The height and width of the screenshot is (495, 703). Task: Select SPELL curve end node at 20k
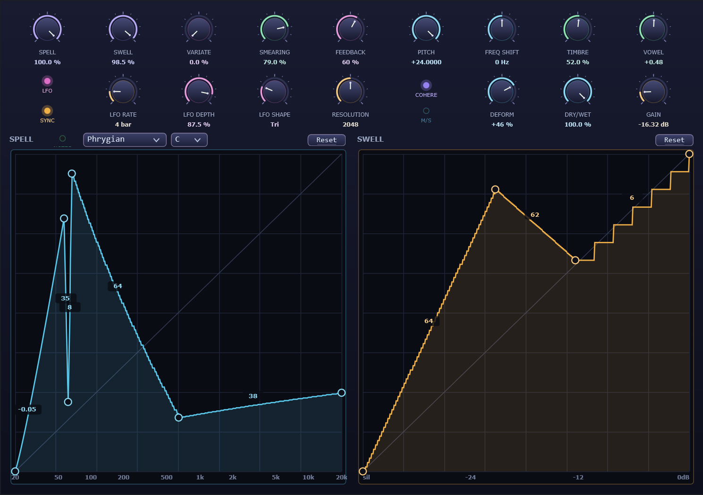pos(341,393)
